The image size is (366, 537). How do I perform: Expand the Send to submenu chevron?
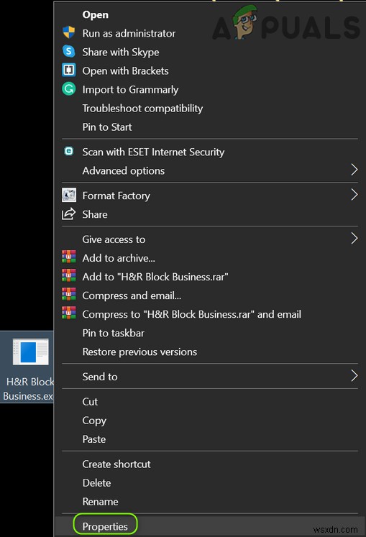click(354, 376)
